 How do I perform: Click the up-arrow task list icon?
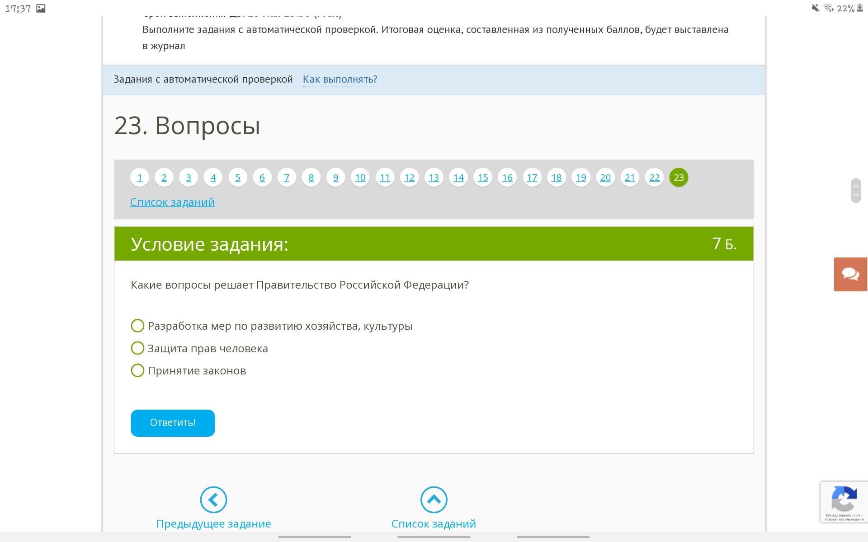point(434,500)
